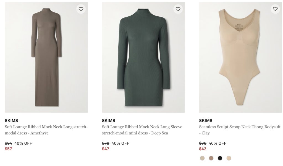Click the $57 sale price
Screen dimensions: 283x166
click(9, 149)
